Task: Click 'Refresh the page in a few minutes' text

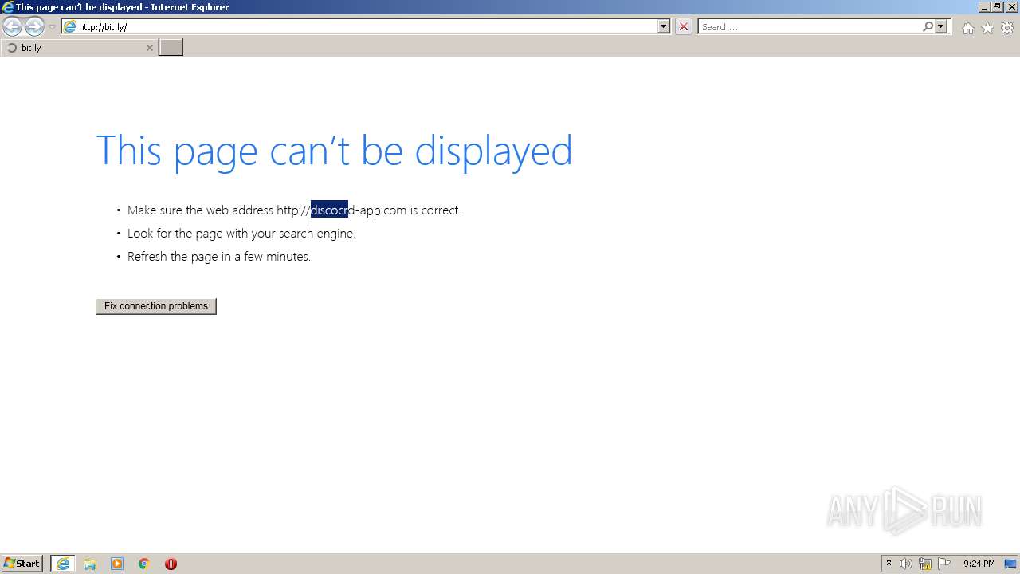Action: [219, 257]
